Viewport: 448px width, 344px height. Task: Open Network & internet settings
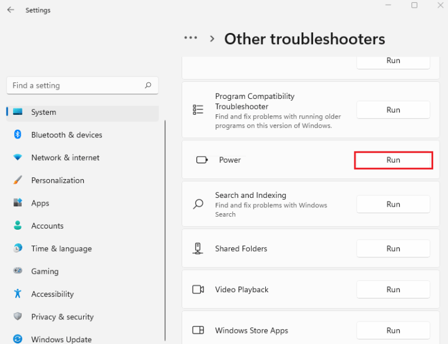(x=83, y=158)
